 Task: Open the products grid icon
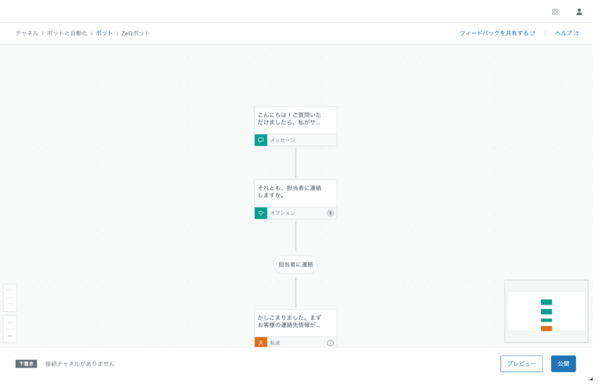[x=555, y=12]
